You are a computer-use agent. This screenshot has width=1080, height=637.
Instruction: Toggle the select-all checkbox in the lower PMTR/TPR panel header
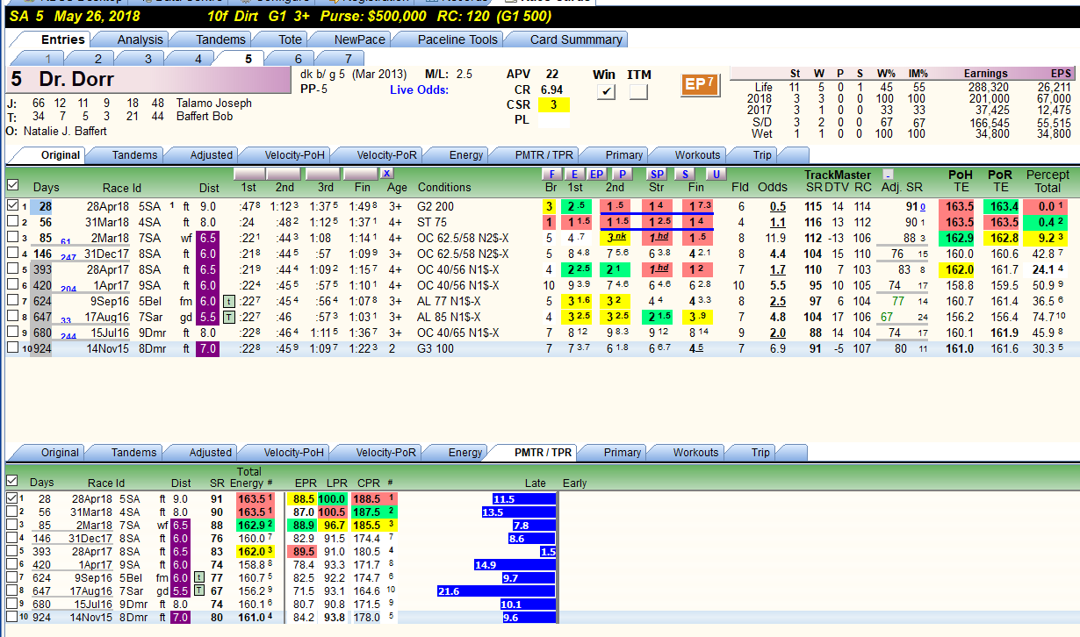tap(12, 481)
